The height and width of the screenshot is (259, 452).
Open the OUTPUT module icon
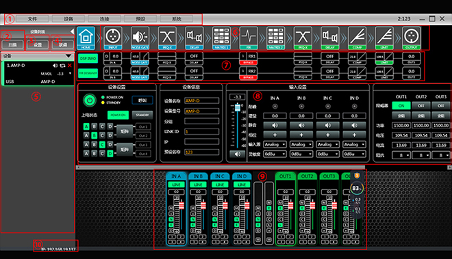click(412, 38)
